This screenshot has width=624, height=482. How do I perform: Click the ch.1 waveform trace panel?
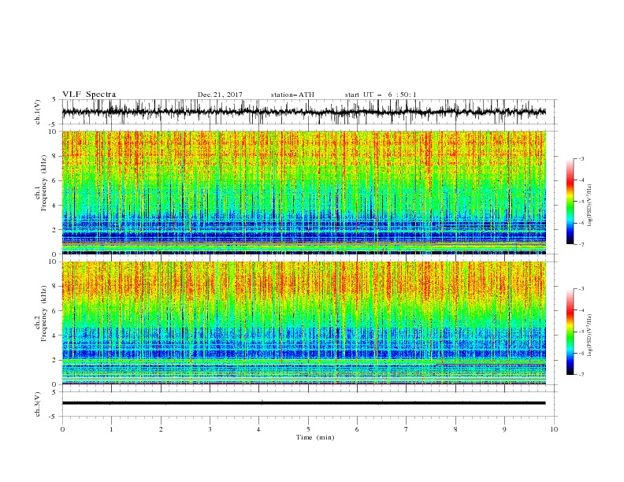tap(309, 112)
